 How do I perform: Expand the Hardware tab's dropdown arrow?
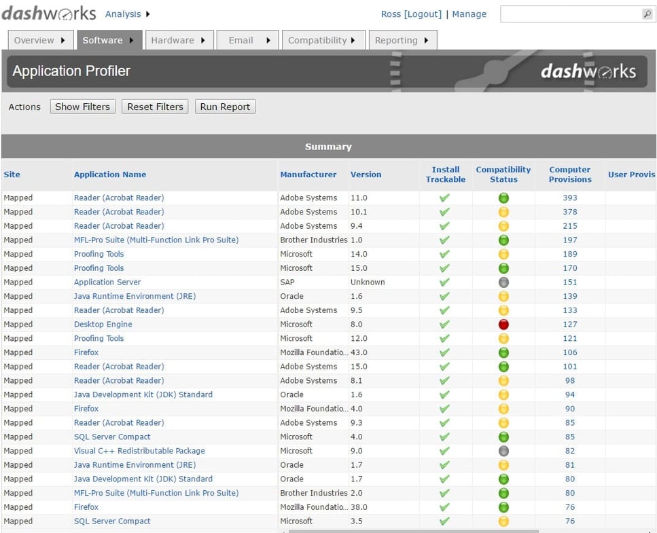(x=202, y=40)
